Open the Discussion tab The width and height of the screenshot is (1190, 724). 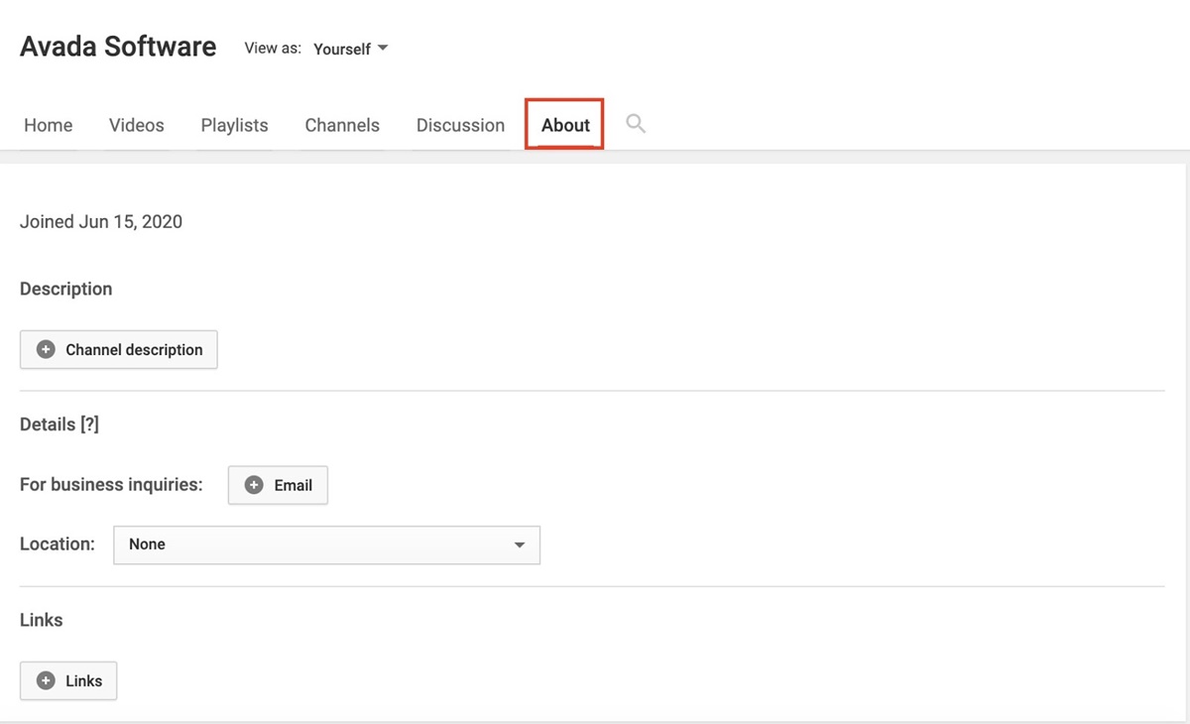460,125
